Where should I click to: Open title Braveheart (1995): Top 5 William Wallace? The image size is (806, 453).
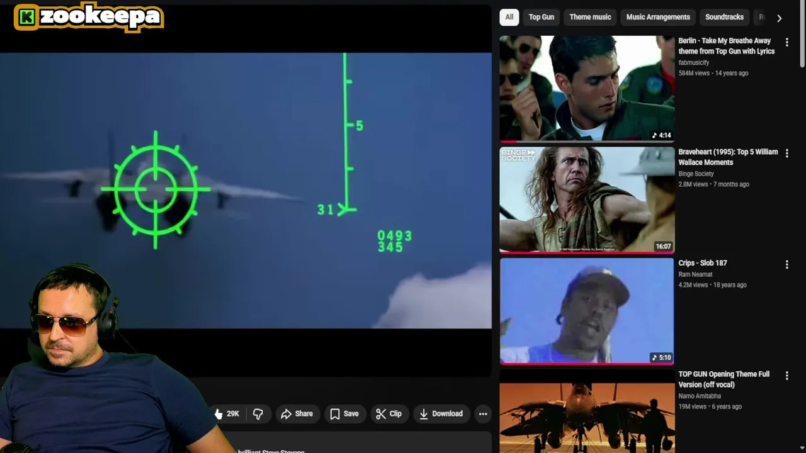(x=728, y=157)
